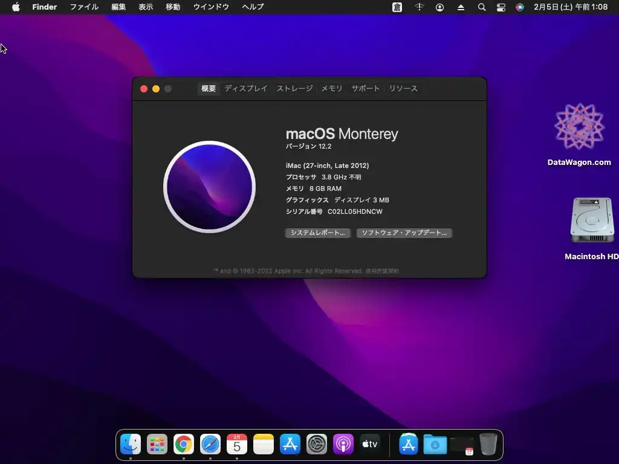The height and width of the screenshot is (464, 619).
Task: Open the Notes app in the Dock
Action: [264, 444]
